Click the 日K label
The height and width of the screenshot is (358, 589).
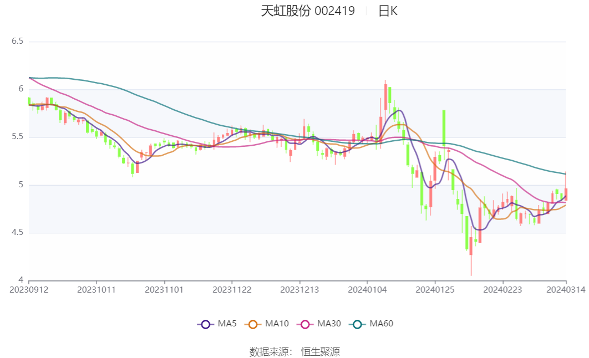[x=388, y=11]
